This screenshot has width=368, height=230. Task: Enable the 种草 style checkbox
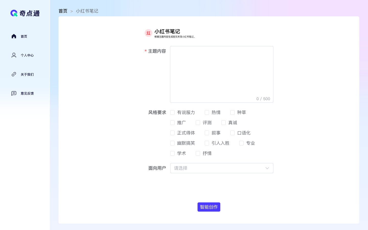pos(232,112)
